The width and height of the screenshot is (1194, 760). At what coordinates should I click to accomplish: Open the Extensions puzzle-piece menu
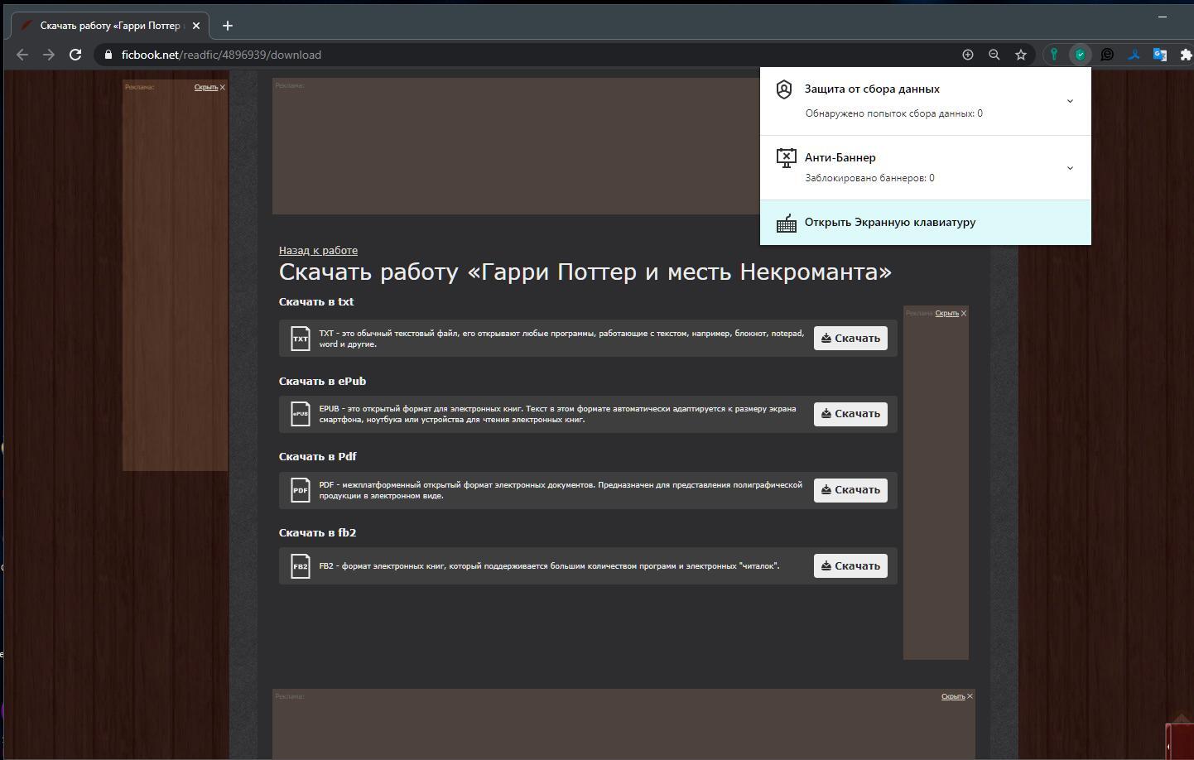point(1186,55)
